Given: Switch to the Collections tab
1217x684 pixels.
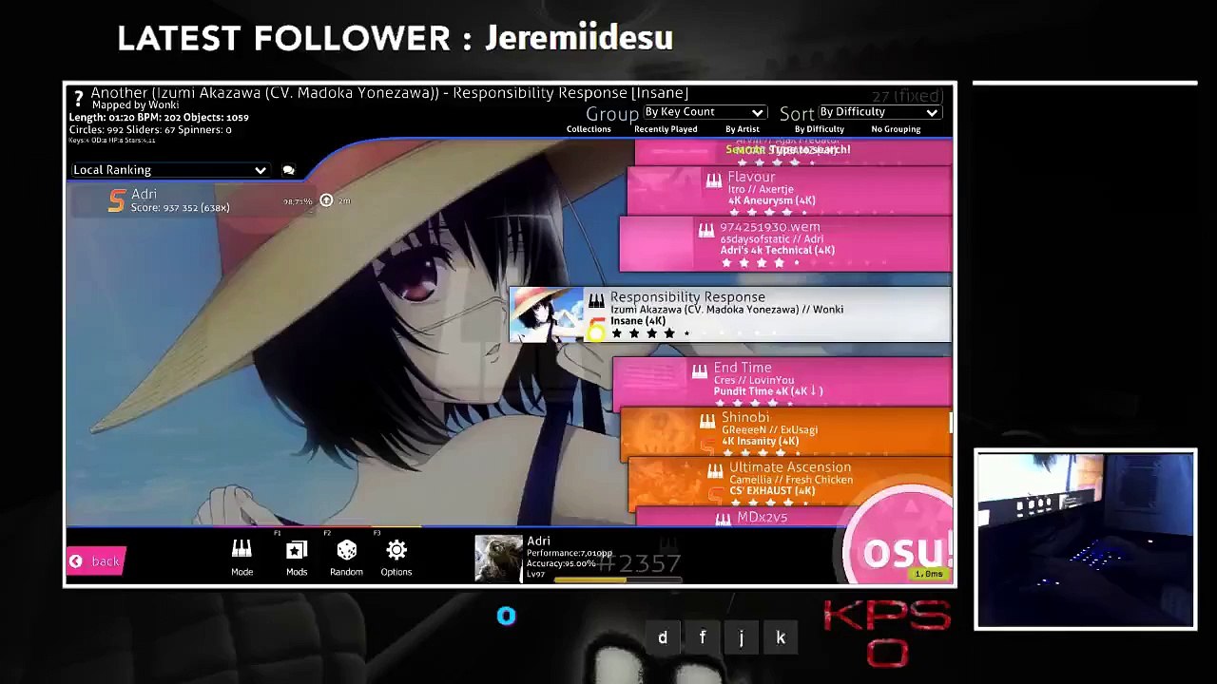Looking at the screenshot, I should tap(589, 129).
